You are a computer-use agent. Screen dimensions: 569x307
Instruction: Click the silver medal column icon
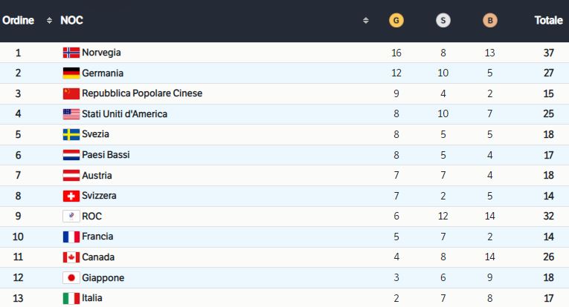[x=443, y=21]
